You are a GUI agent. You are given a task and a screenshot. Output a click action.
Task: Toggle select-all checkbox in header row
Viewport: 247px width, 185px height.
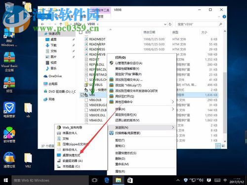pyautogui.click(x=81, y=32)
